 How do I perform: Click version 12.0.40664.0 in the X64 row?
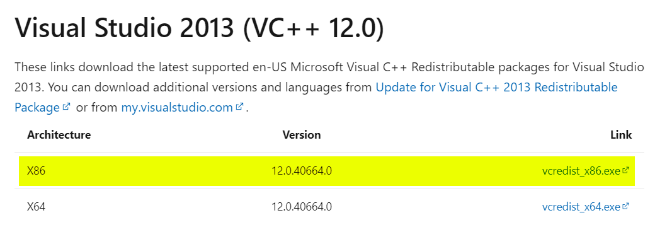pyautogui.click(x=302, y=207)
